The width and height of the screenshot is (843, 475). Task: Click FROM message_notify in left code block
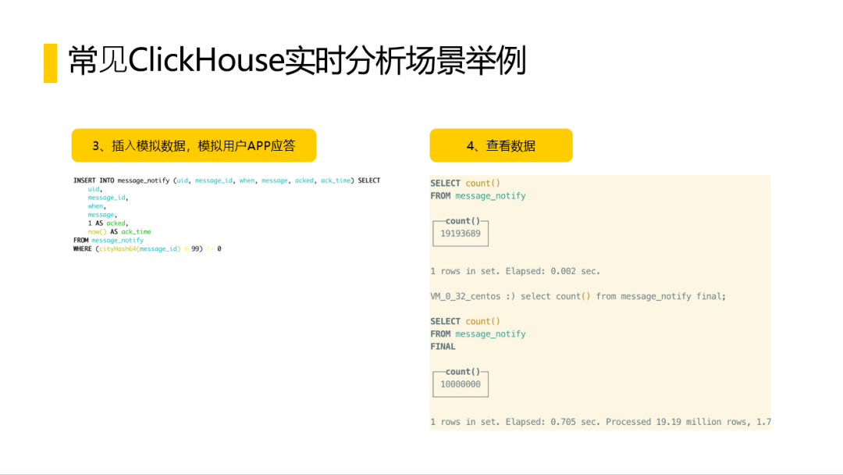108,241
